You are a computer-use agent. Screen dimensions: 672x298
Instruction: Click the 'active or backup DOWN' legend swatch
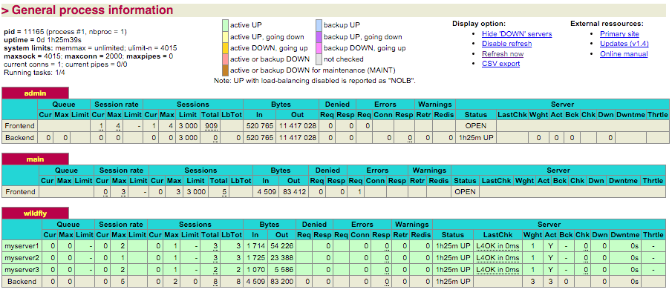click(x=224, y=59)
